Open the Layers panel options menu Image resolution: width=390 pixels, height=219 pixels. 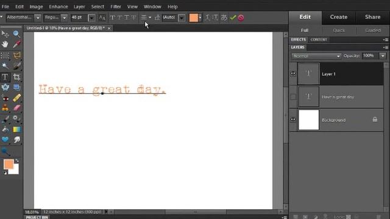(386, 47)
